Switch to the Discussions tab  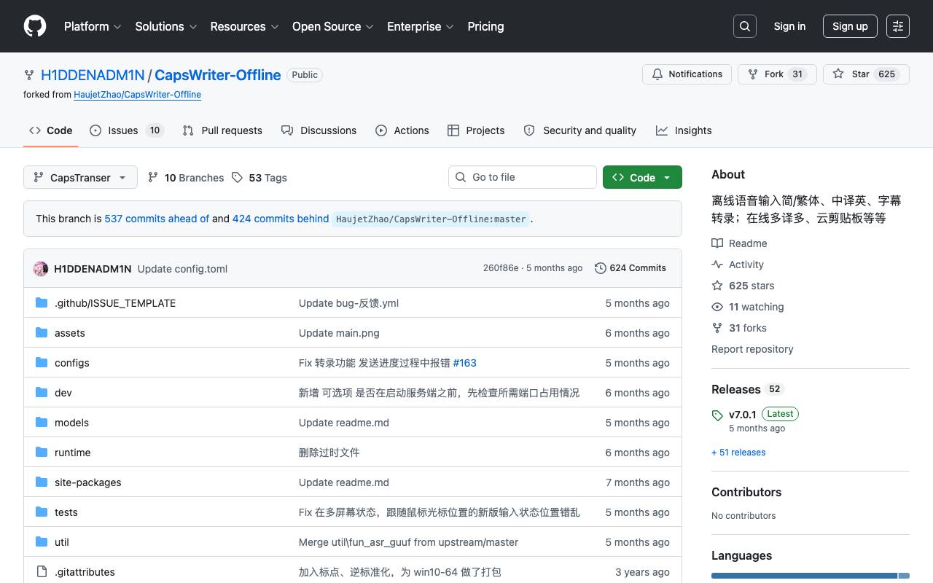tap(319, 130)
